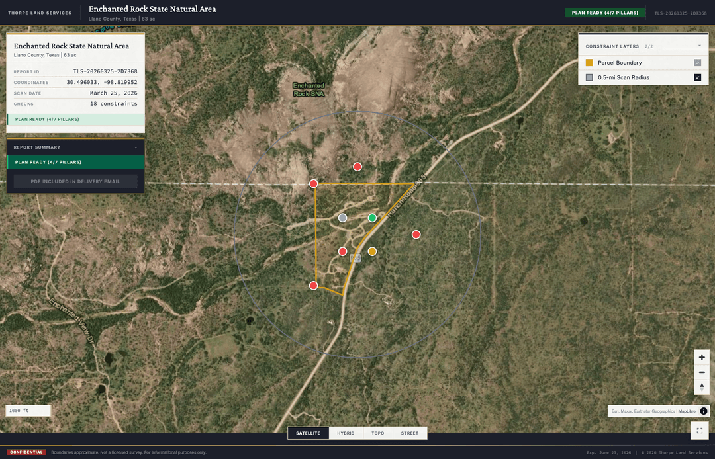Switch to the Topo basemap tab
The height and width of the screenshot is (459, 715).
[377, 433]
